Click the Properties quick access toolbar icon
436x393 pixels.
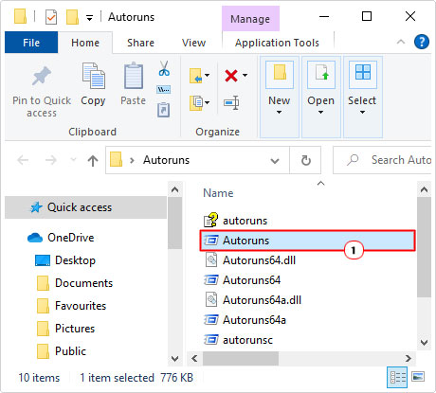tap(51, 17)
